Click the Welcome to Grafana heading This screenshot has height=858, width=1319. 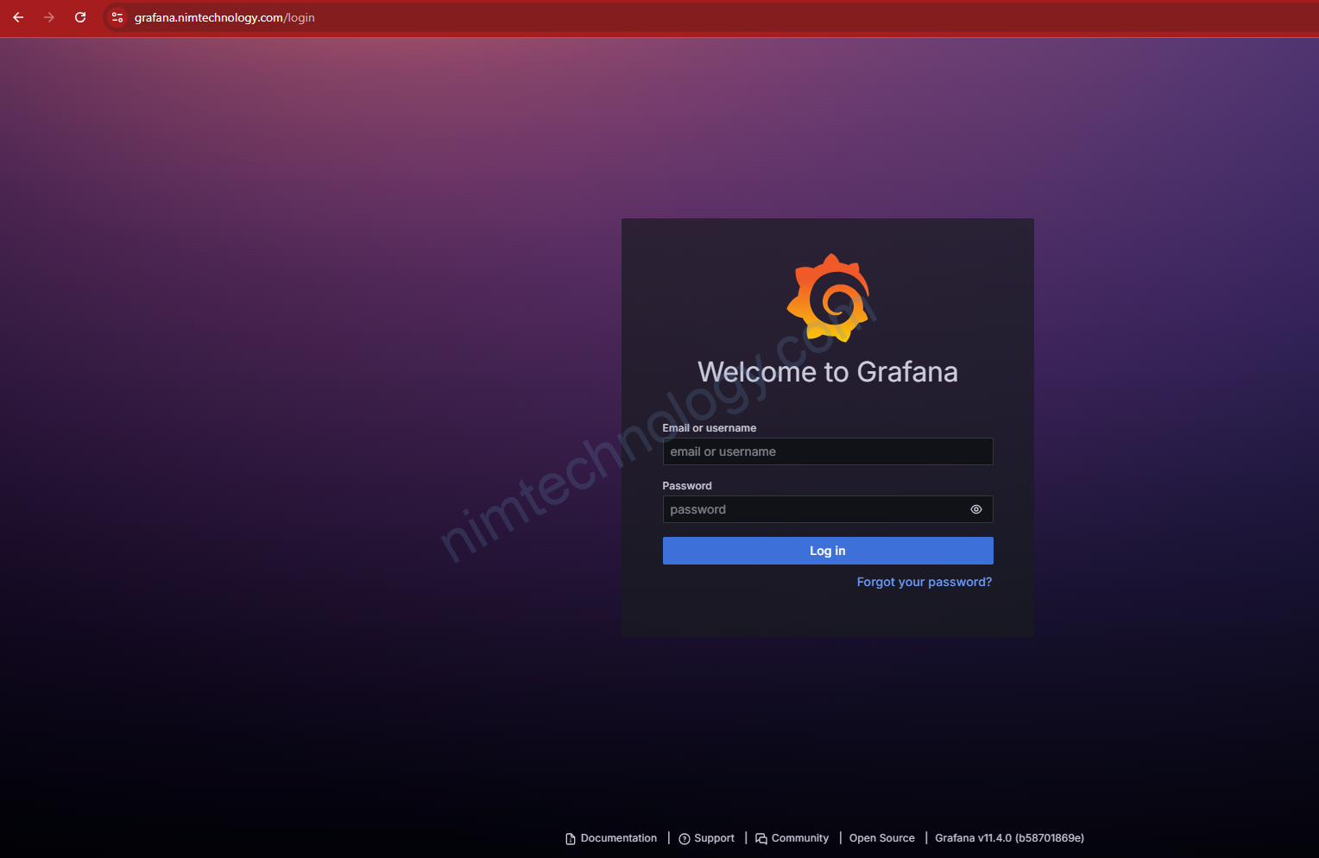pyautogui.click(x=828, y=372)
